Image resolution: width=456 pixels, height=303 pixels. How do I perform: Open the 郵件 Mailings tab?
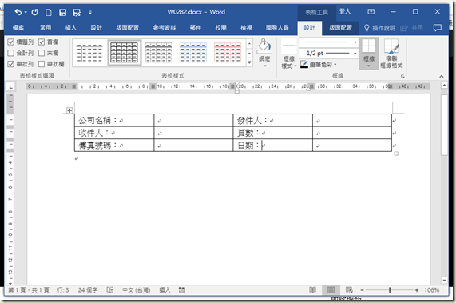click(195, 28)
